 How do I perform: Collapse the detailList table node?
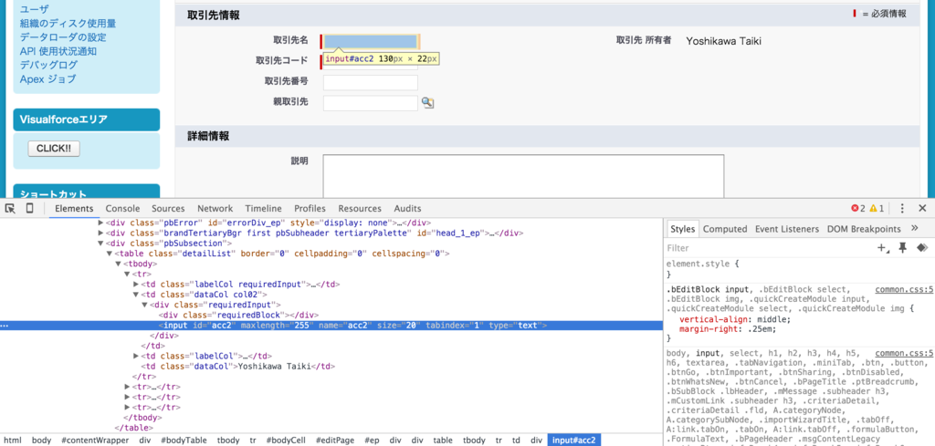[110, 254]
